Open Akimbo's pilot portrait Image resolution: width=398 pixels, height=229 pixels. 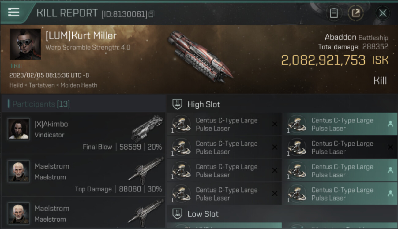(19, 129)
